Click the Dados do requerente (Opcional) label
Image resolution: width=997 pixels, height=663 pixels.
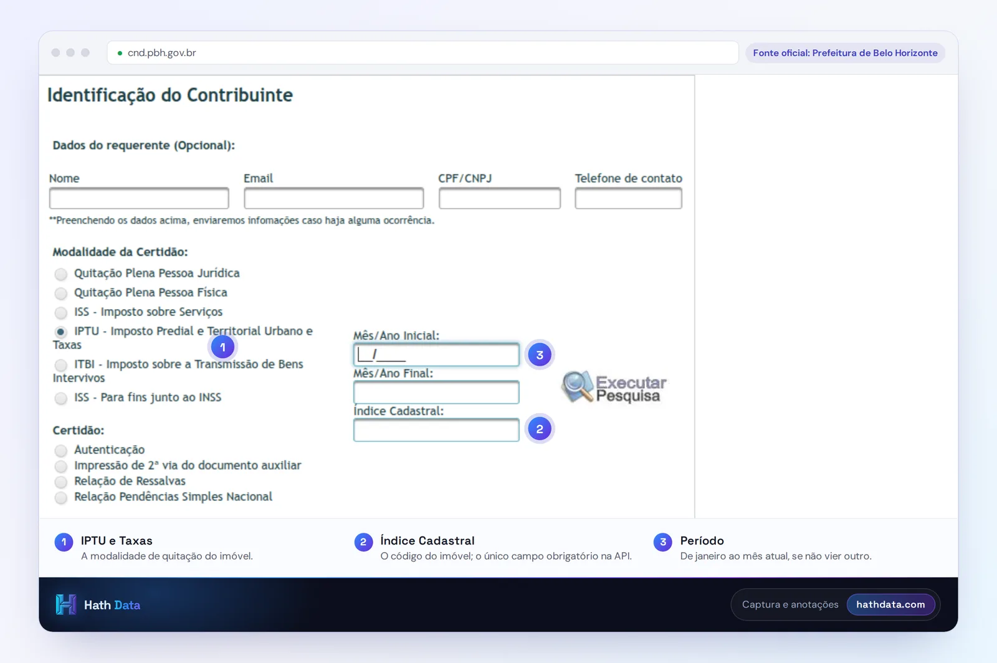pyautogui.click(x=144, y=145)
